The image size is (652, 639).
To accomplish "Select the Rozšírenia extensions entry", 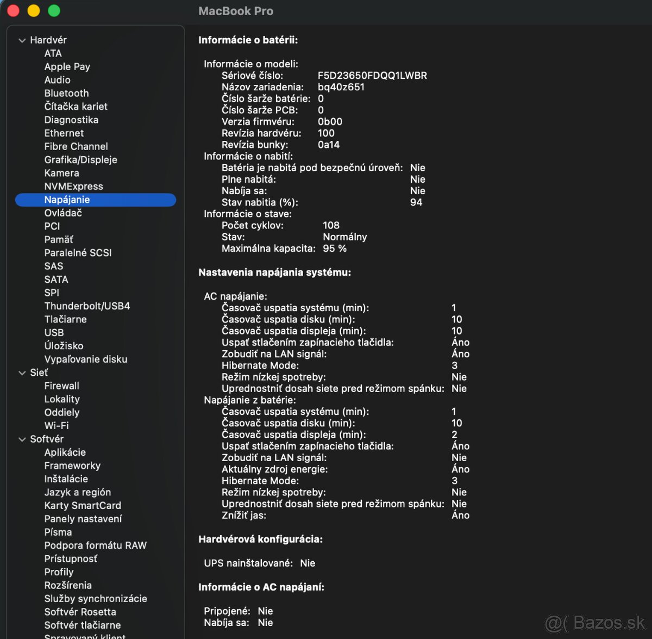I will 68,585.
